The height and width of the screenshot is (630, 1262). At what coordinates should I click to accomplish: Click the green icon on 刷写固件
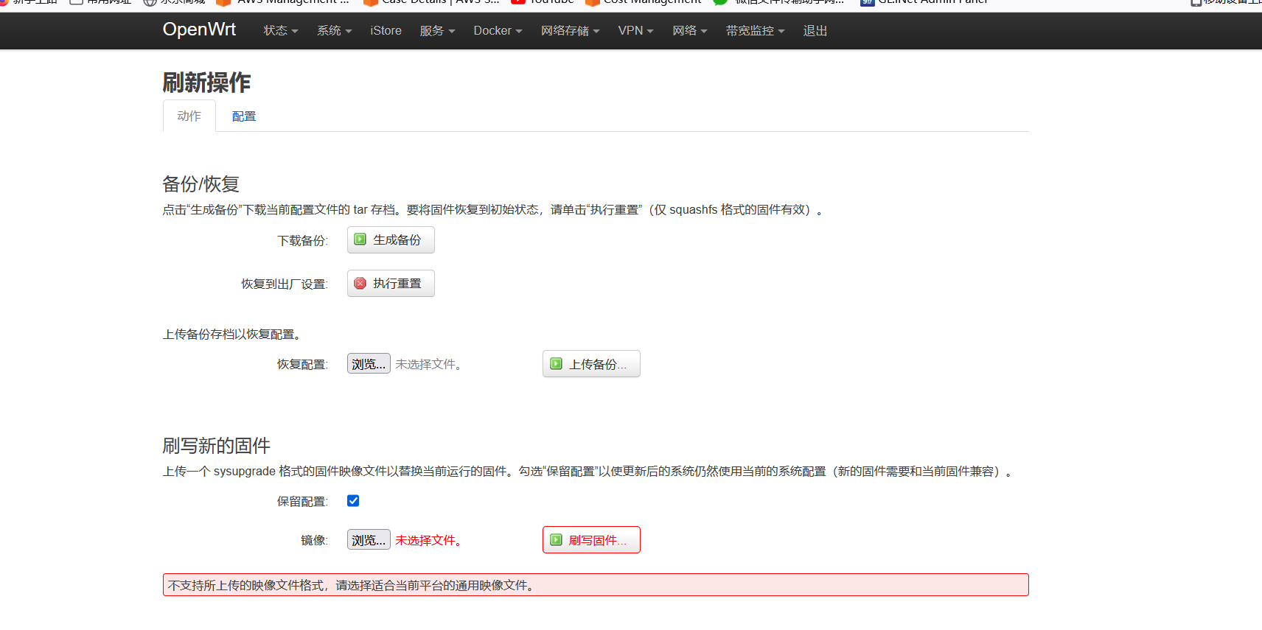pyautogui.click(x=557, y=540)
